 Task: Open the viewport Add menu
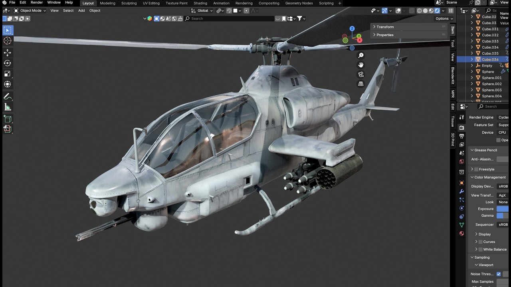click(81, 11)
